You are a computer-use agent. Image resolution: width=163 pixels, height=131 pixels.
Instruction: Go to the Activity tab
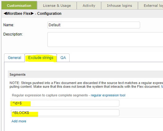coord(89,6)
